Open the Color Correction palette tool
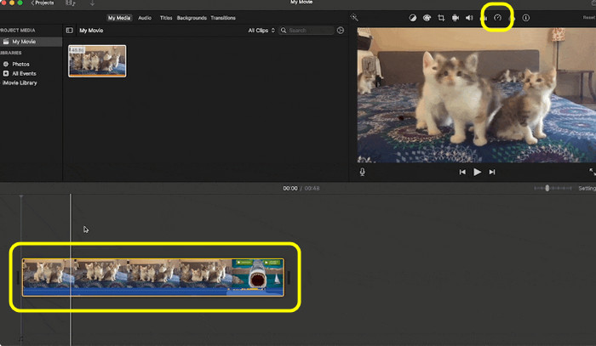596x346 pixels. pyautogui.click(x=427, y=18)
